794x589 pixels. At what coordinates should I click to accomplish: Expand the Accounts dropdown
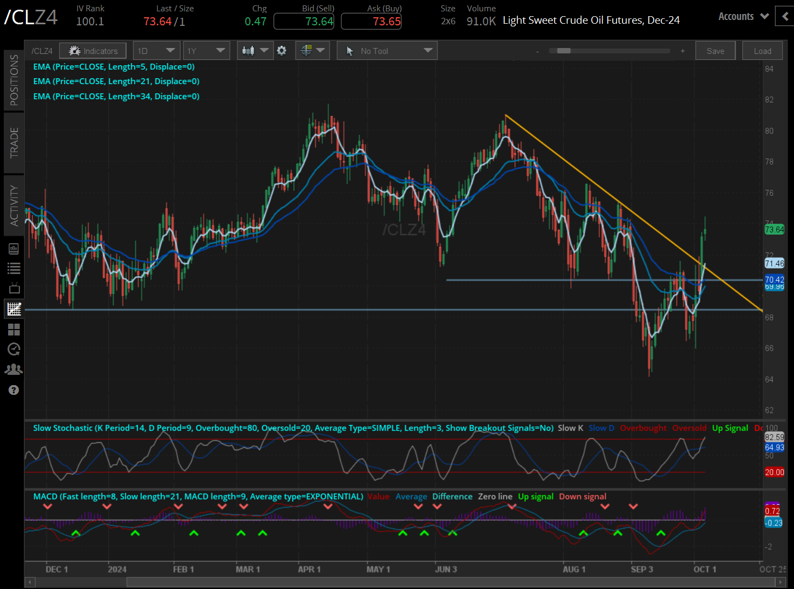point(743,16)
